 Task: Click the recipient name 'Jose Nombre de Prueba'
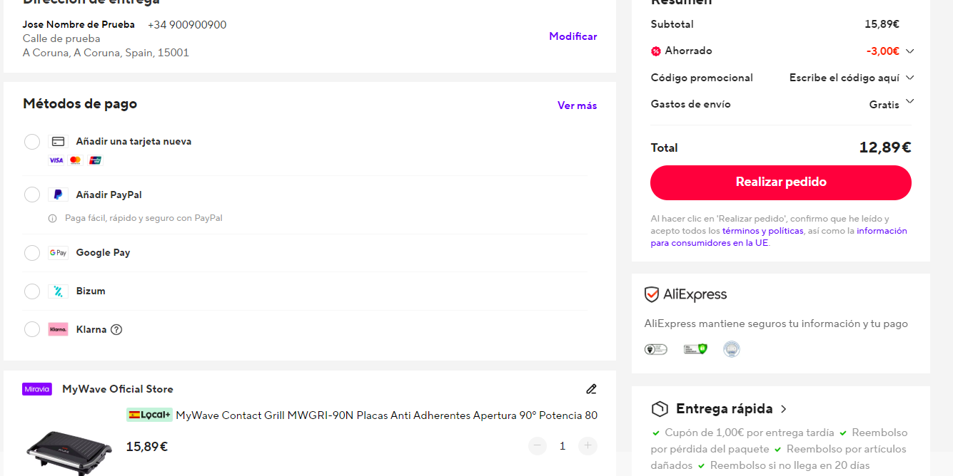pos(79,24)
